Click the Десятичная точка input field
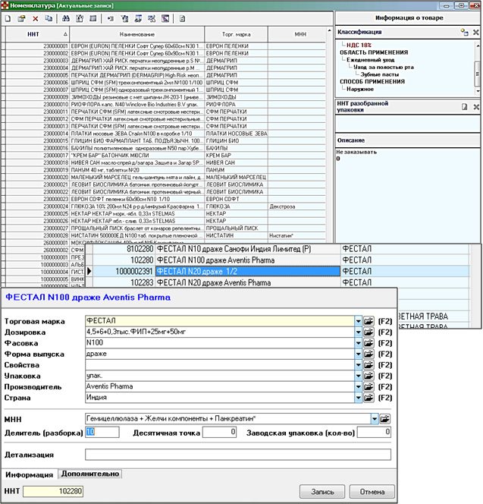 220,432
